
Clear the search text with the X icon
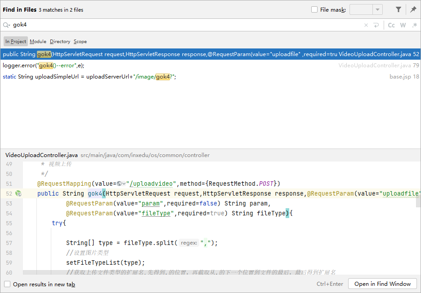click(366, 25)
